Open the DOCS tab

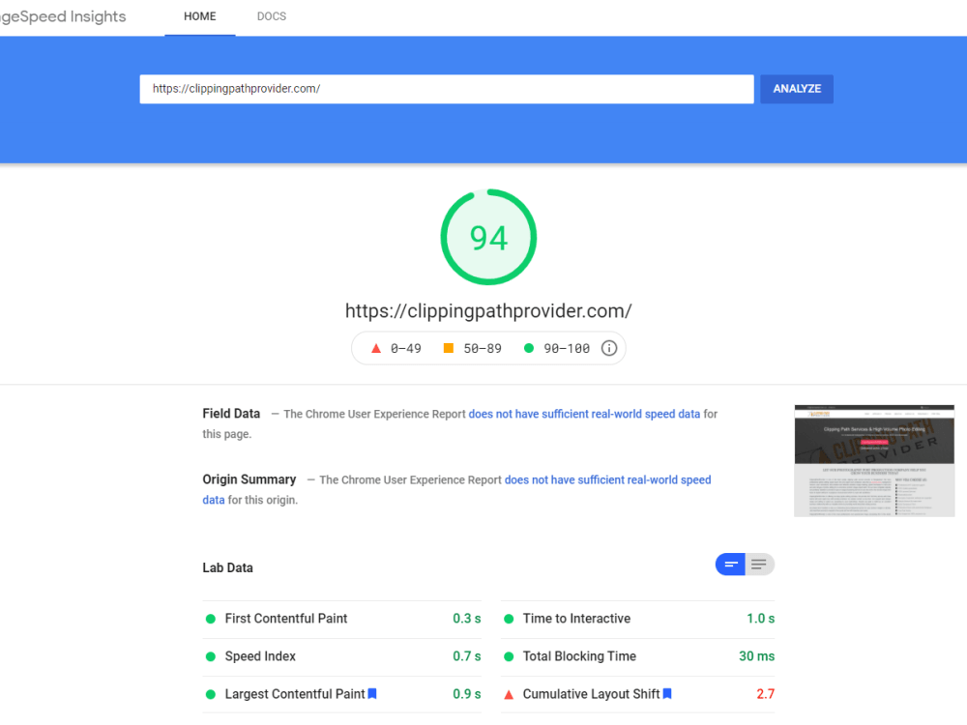[x=272, y=16]
